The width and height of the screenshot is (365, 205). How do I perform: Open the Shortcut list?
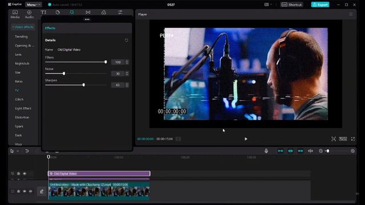(291, 5)
